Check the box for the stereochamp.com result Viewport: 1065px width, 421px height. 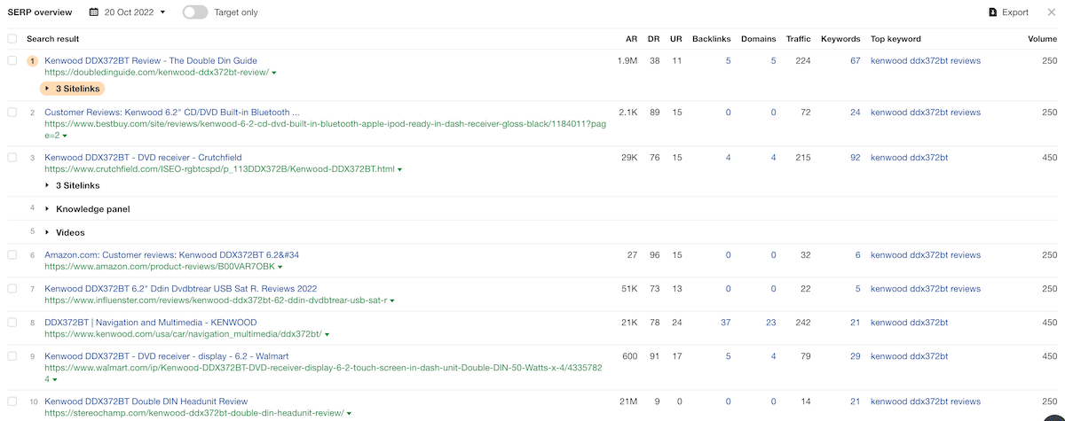[12, 402]
